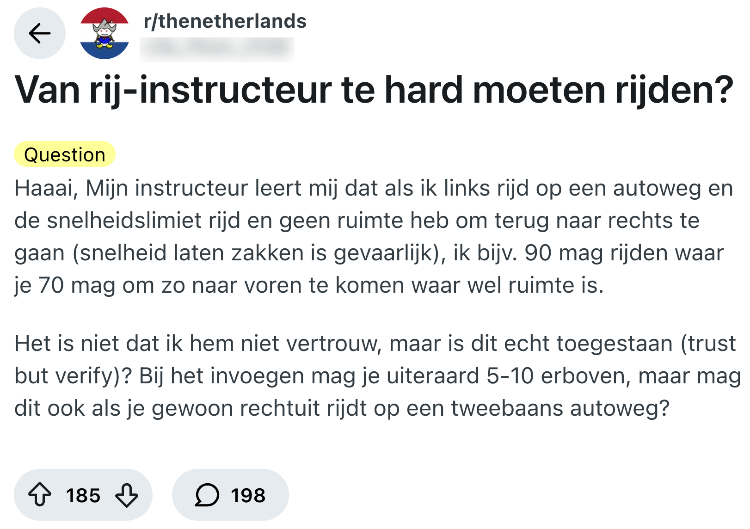This screenshot has height=529, width=750.
Task: Upvote the rij-instructeur post
Action: tap(40, 495)
